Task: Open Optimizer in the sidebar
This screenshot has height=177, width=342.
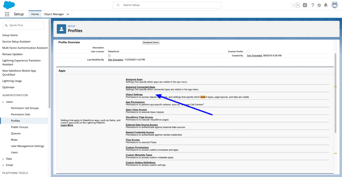Action: coord(8,87)
